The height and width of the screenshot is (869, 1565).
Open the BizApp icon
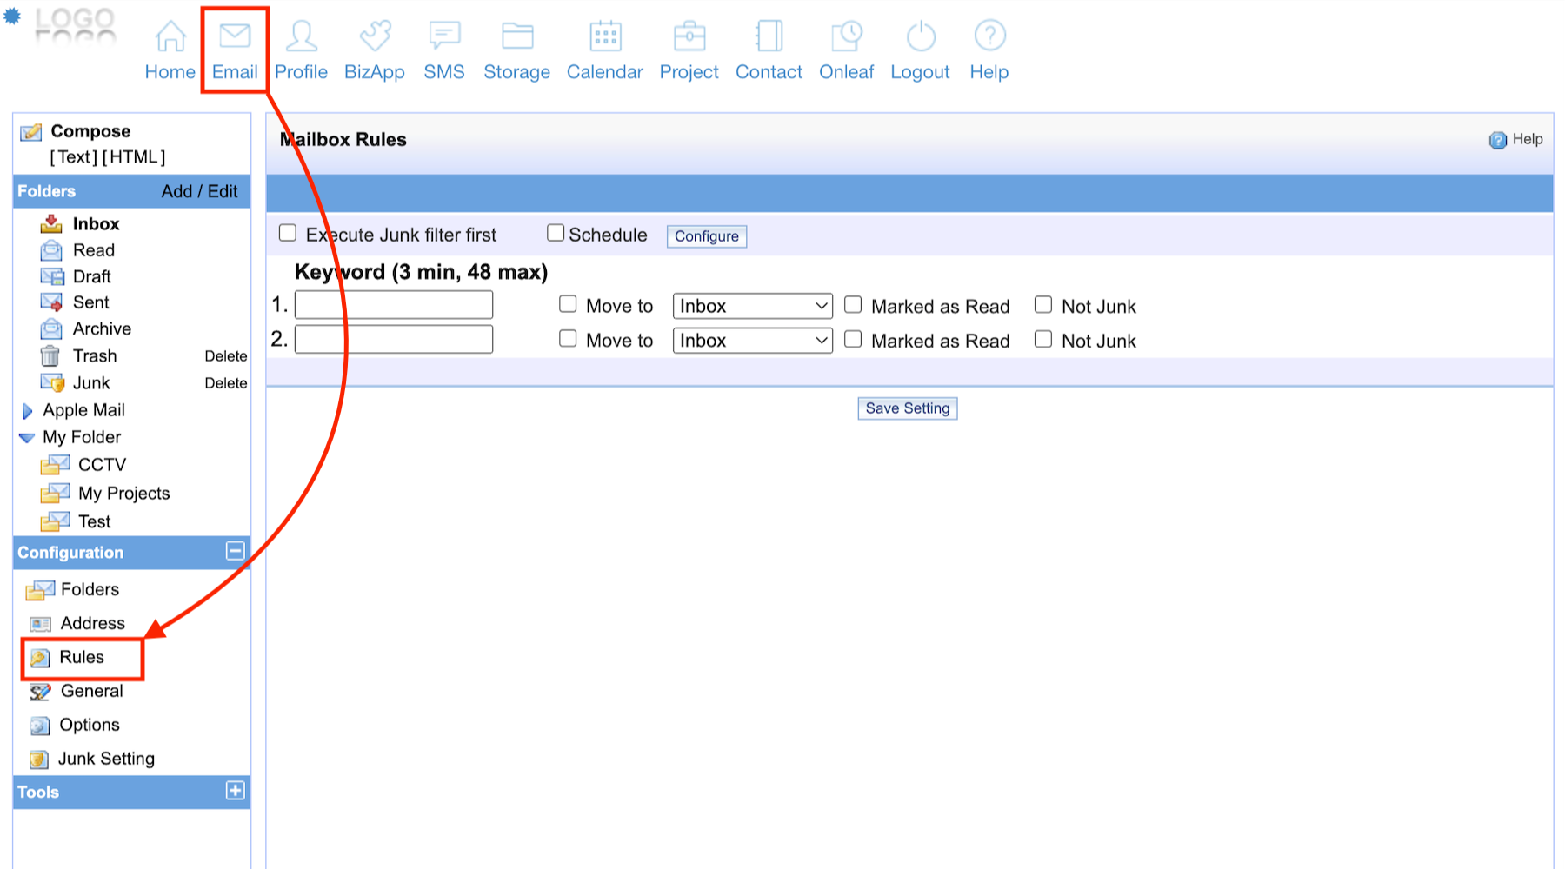pyautogui.click(x=375, y=36)
